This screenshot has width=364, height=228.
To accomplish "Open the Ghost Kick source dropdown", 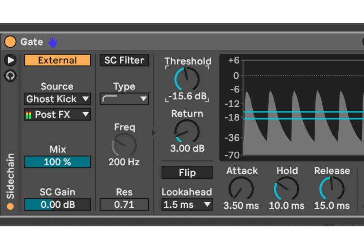I will pyautogui.click(x=57, y=99).
